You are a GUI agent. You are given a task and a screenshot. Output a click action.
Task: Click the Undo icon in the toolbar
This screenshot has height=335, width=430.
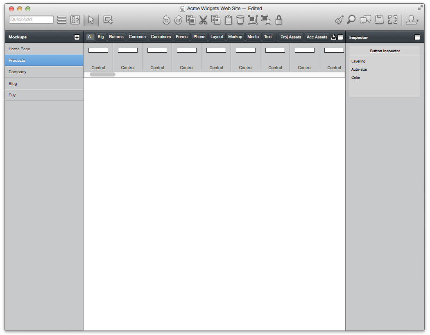(166, 20)
